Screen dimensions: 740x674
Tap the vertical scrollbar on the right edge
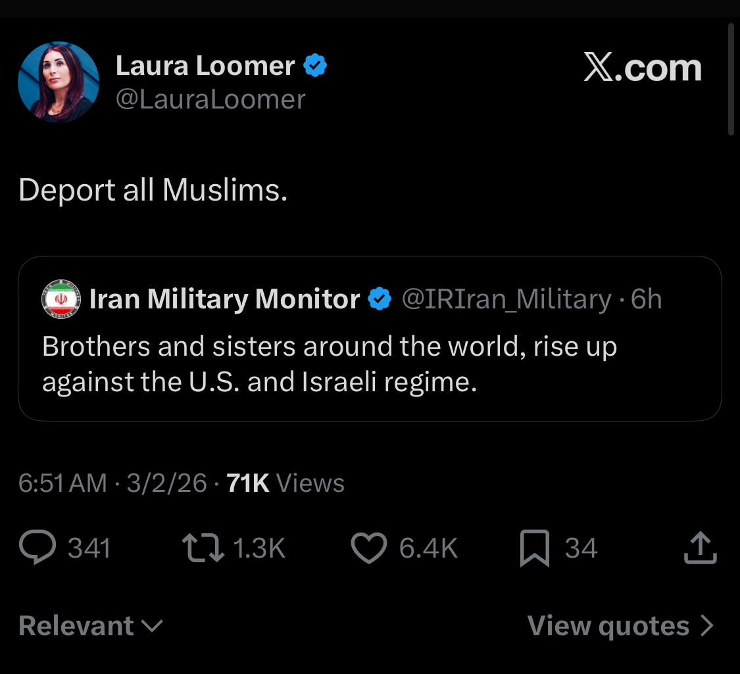point(731,79)
